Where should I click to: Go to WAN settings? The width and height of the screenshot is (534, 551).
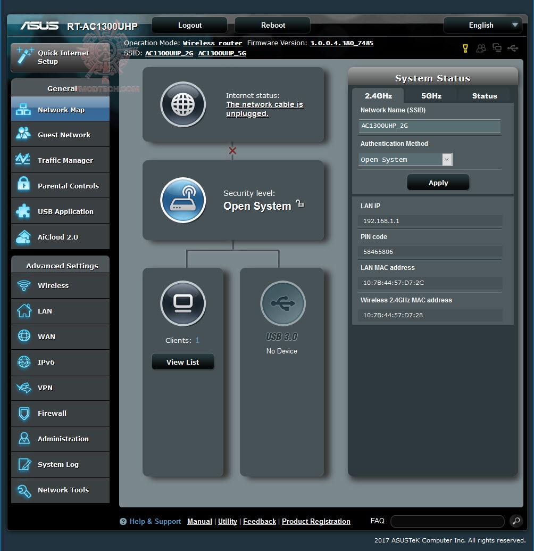pos(61,336)
